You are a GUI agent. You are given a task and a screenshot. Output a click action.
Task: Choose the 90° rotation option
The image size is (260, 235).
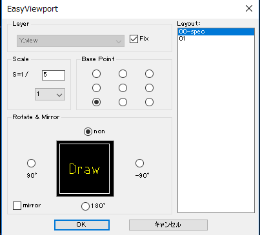pos(32,164)
